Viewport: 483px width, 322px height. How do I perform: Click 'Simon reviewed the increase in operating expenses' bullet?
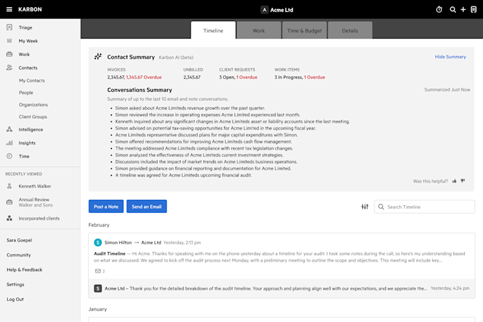(x=207, y=114)
